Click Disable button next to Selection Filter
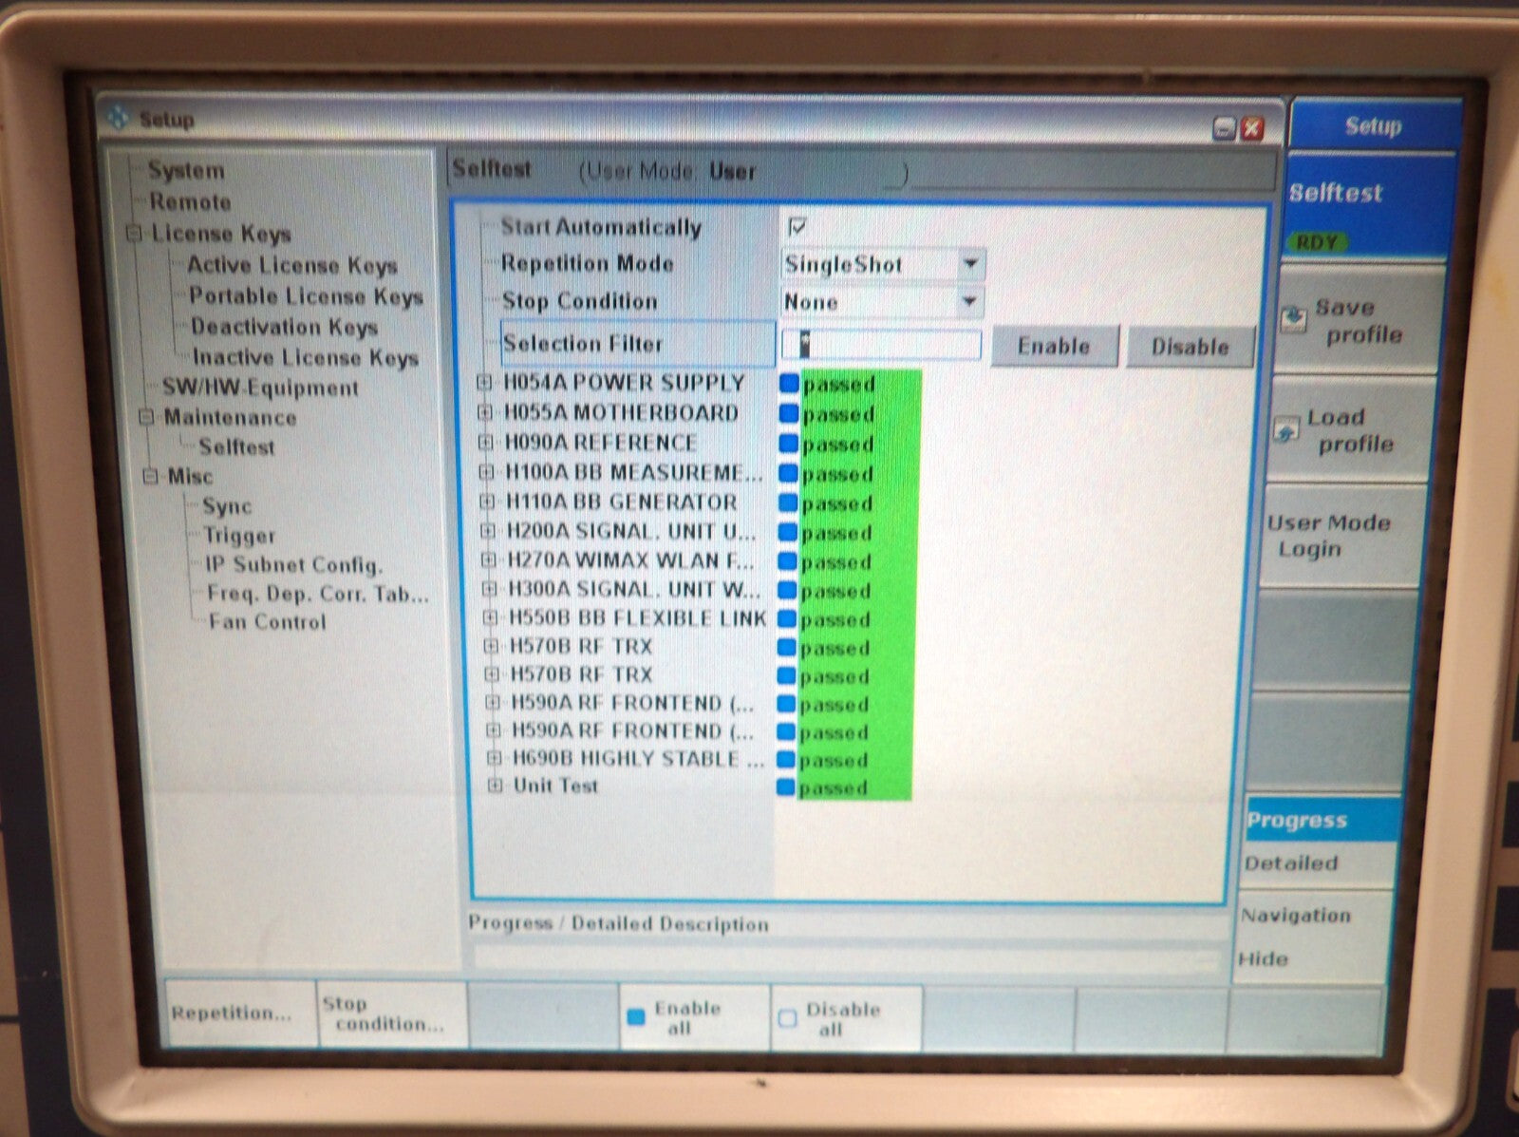The height and width of the screenshot is (1137, 1519). pos(1191,347)
